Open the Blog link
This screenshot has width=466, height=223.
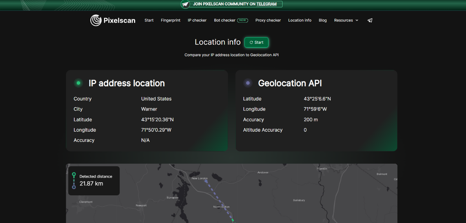point(322,20)
